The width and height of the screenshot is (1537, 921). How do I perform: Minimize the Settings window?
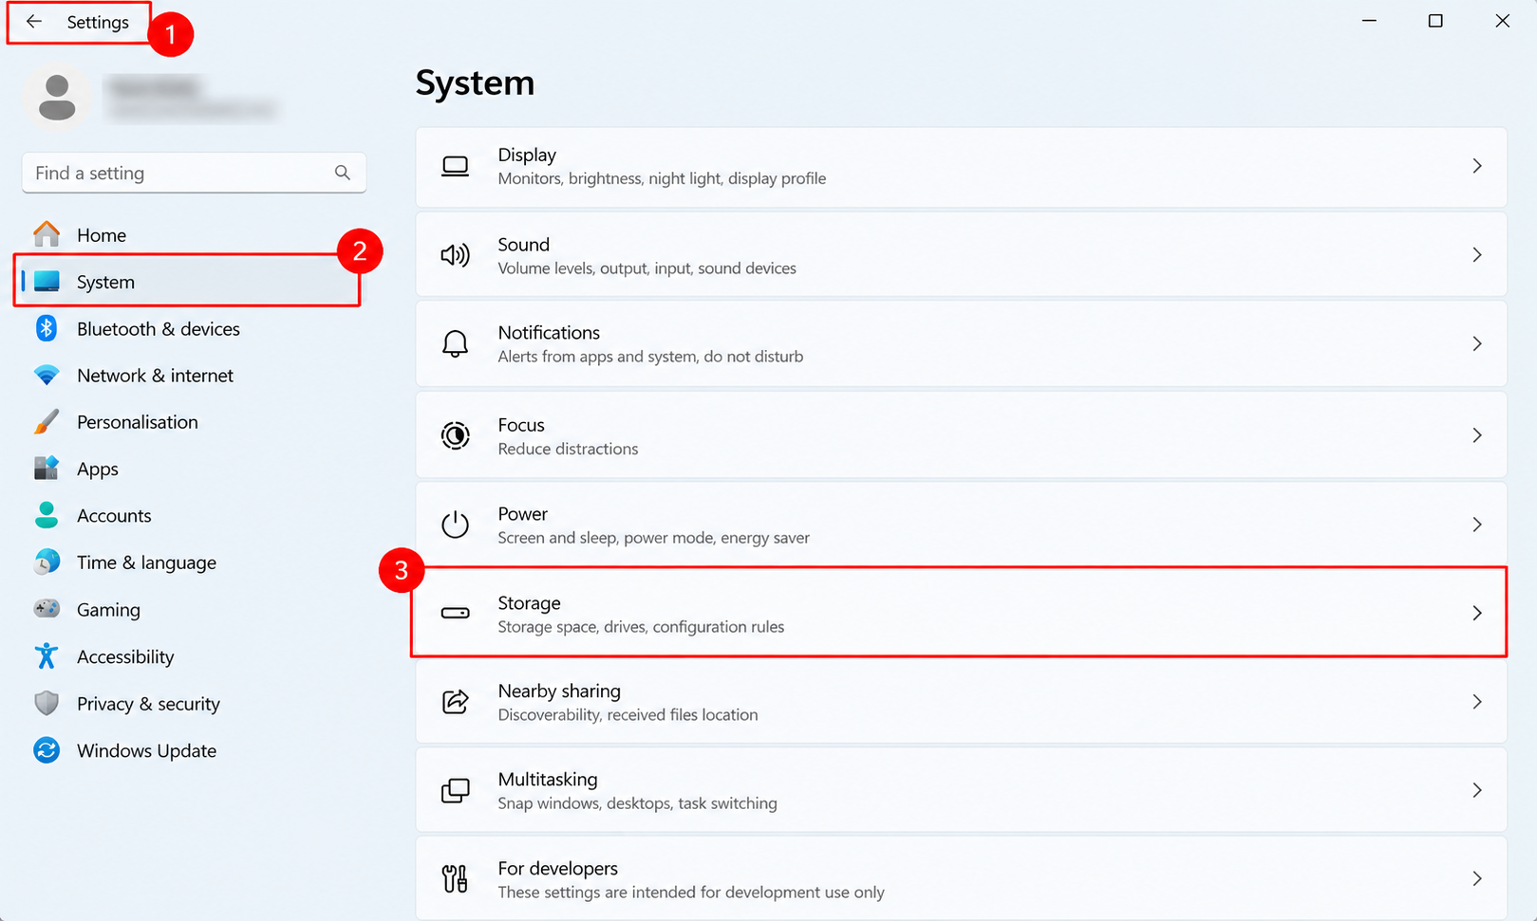coord(1369,21)
